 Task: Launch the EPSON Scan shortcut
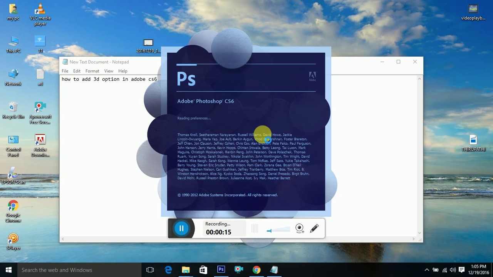[x=13, y=176]
